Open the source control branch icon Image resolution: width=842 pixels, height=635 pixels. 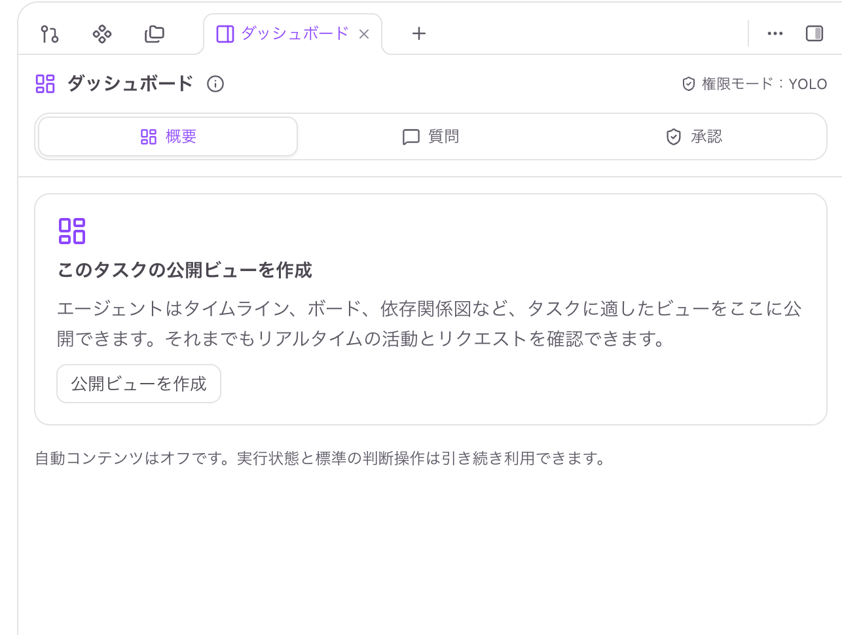(x=50, y=34)
